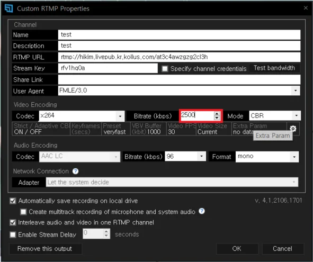
Task: Open the User Agent dropdown
Action: [x=296, y=91]
